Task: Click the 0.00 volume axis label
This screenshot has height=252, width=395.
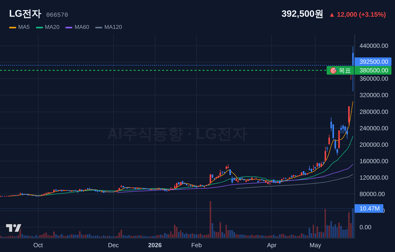Action: pyautogui.click(x=365, y=227)
